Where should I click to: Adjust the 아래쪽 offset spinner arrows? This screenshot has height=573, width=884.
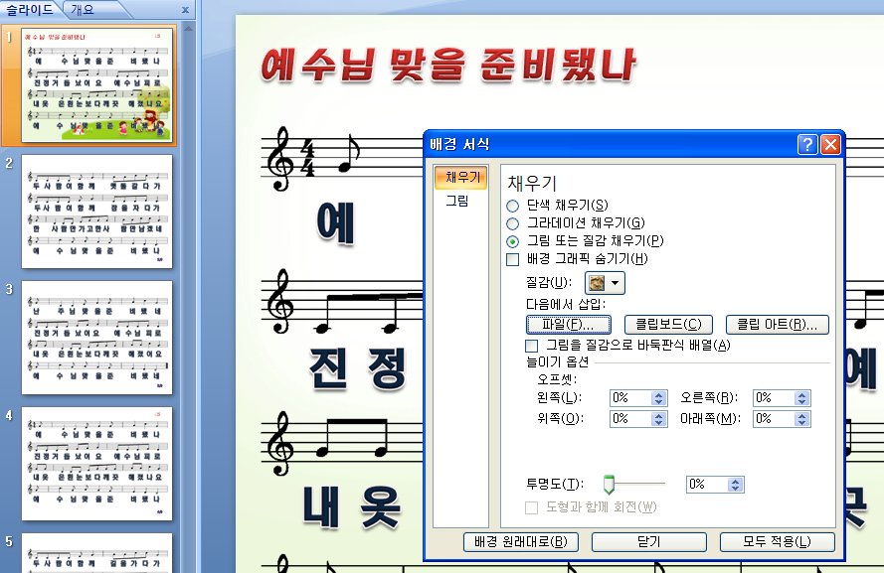click(802, 419)
